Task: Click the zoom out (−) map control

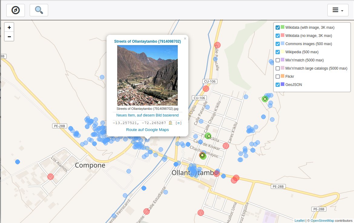Action: click(x=9, y=36)
